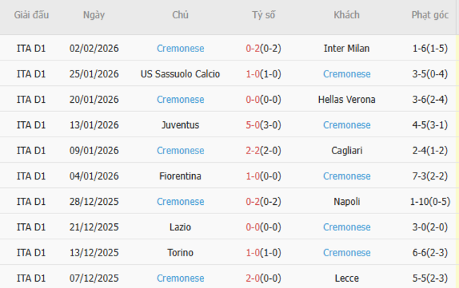Click the Tỷ số column header
Screen dimensions: 459x288
263,15
